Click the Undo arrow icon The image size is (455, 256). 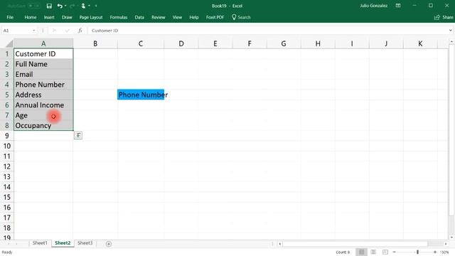click(x=60, y=6)
